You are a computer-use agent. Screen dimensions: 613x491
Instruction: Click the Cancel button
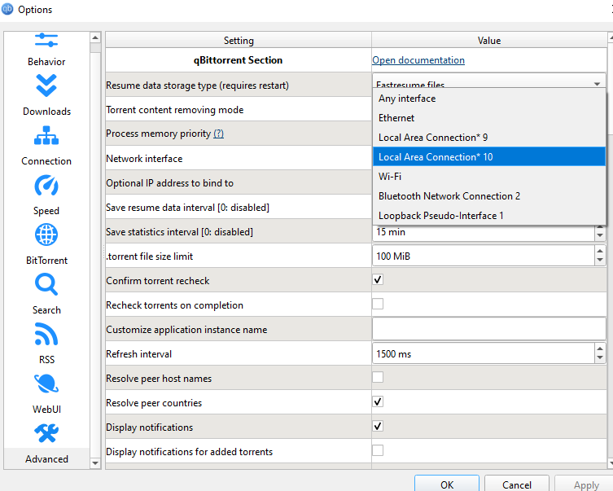pyautogui.click(x=517, y=484)
